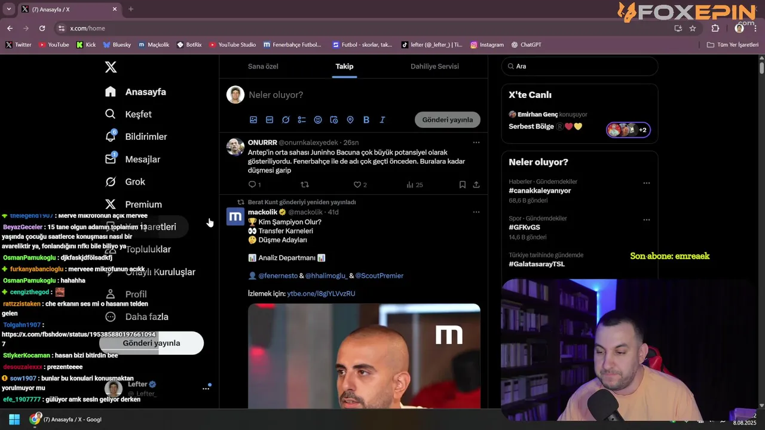Viewport: 765px width, 430px height.
Task: Click Chrome taskbar button
Action: click(65, 419)
